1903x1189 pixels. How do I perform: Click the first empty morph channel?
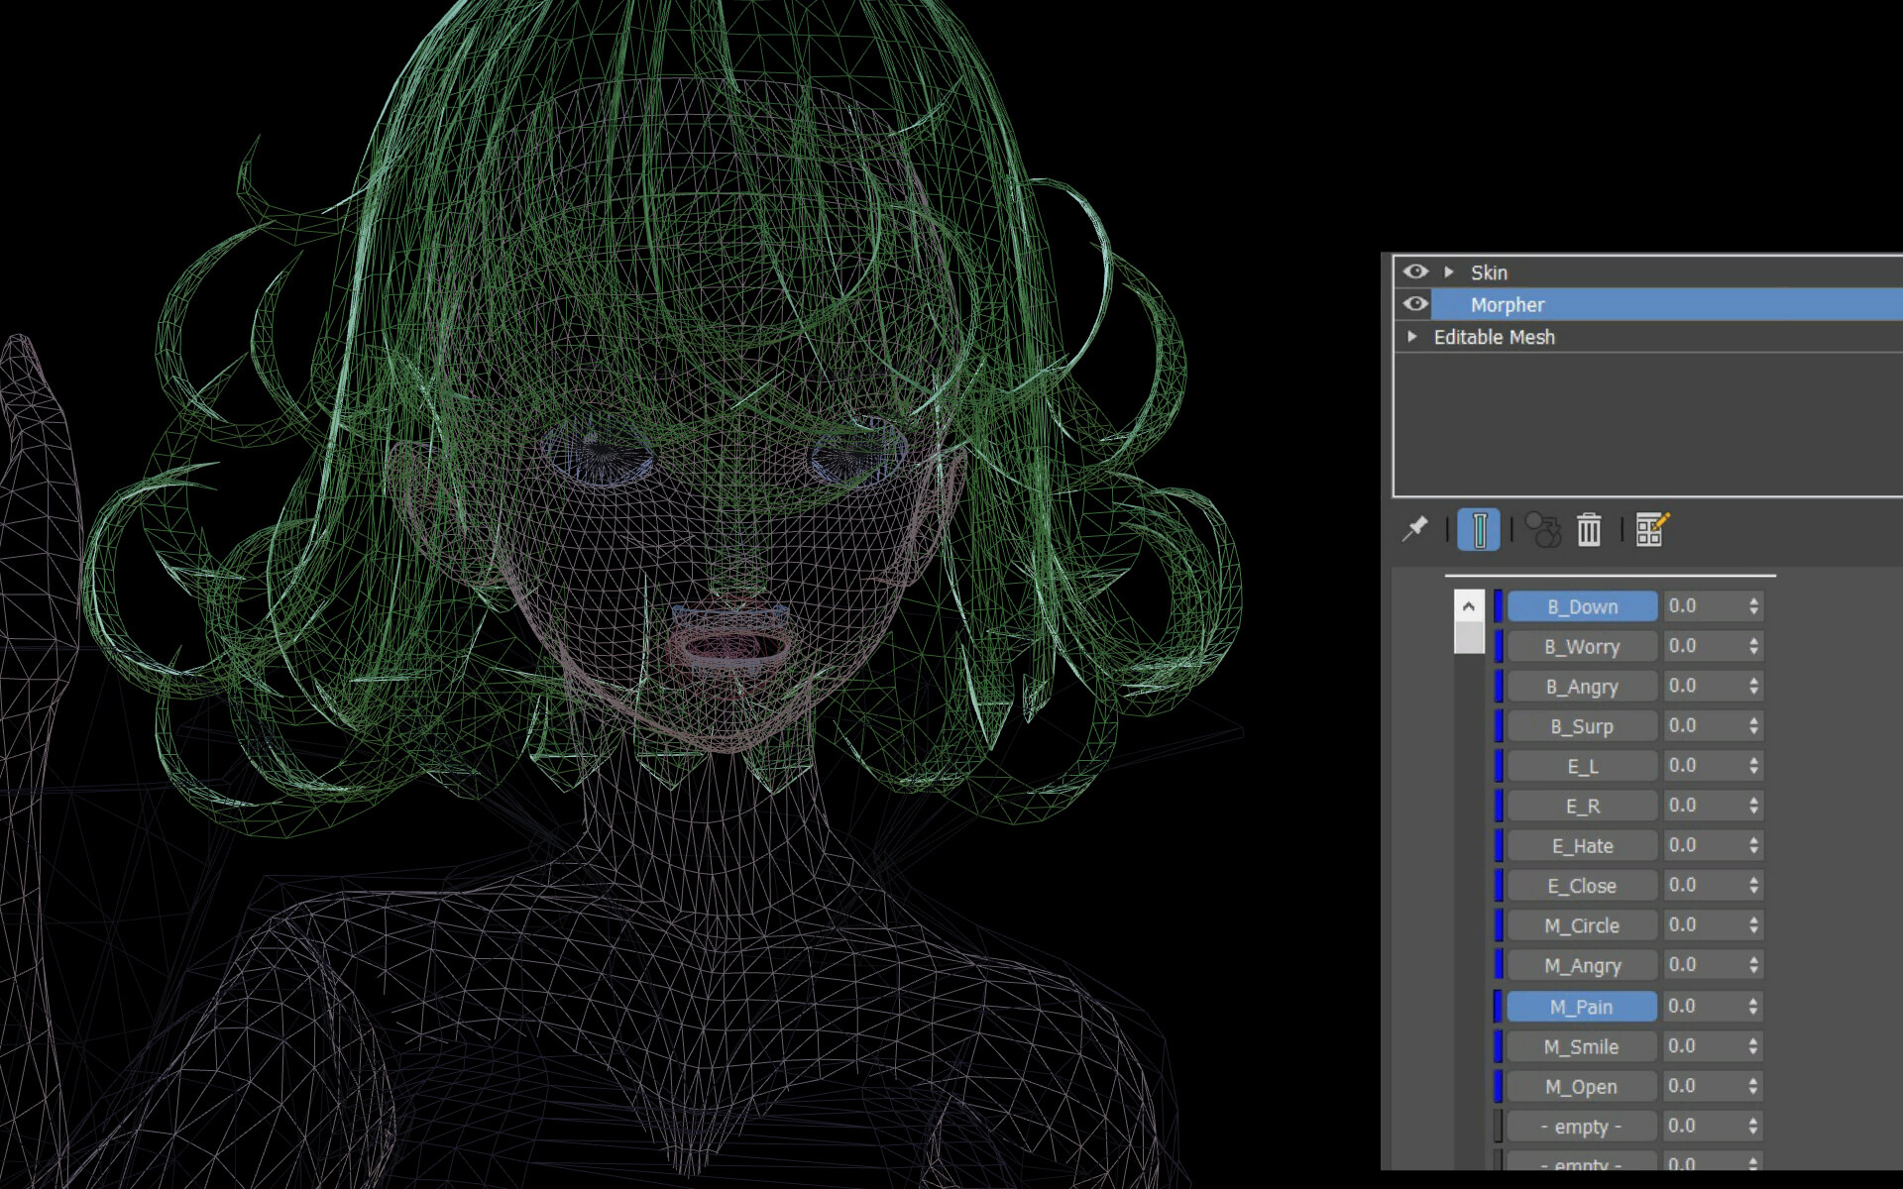(x=1582, y=1127)
